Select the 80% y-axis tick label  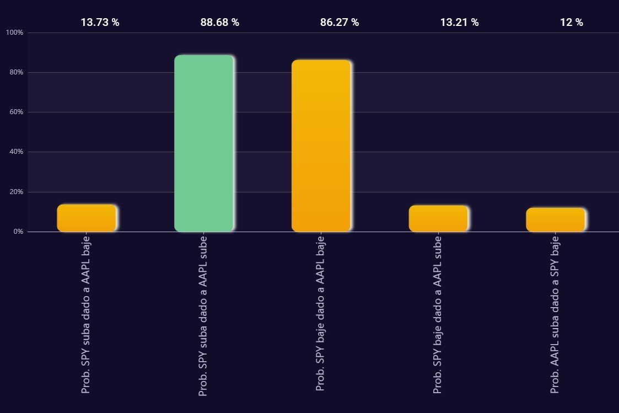click(15, 72)
